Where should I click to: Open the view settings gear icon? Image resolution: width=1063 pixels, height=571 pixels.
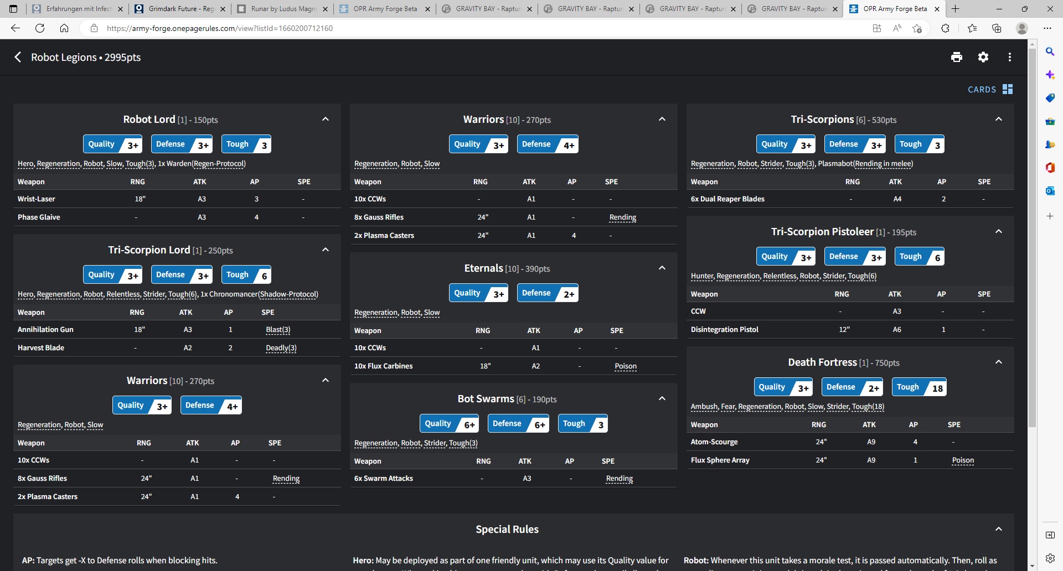[x=983, y=57]
